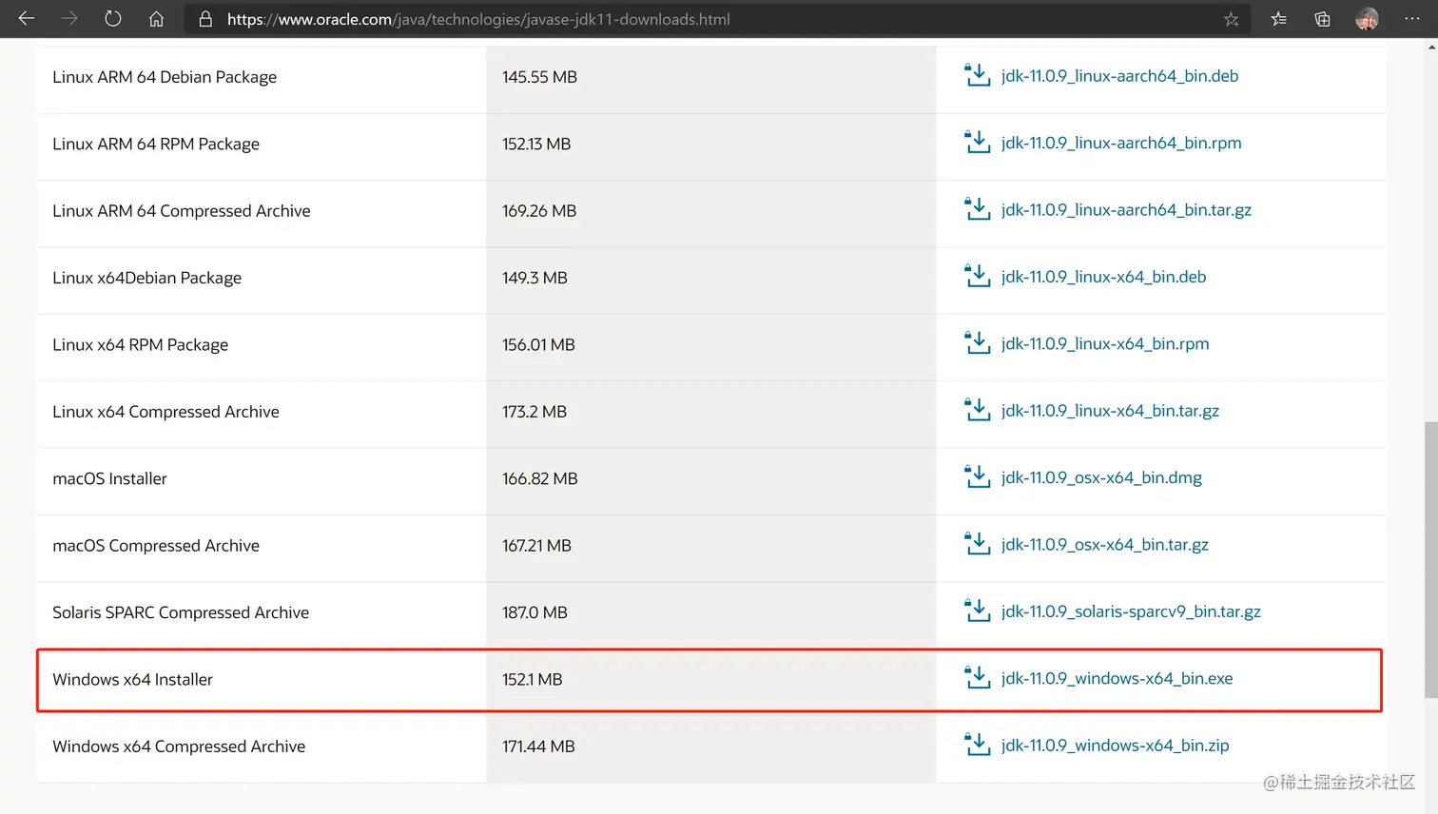Click download icon for windows-x64 exe
Screen dimensions: 1438x814
(x=978, y=678)
